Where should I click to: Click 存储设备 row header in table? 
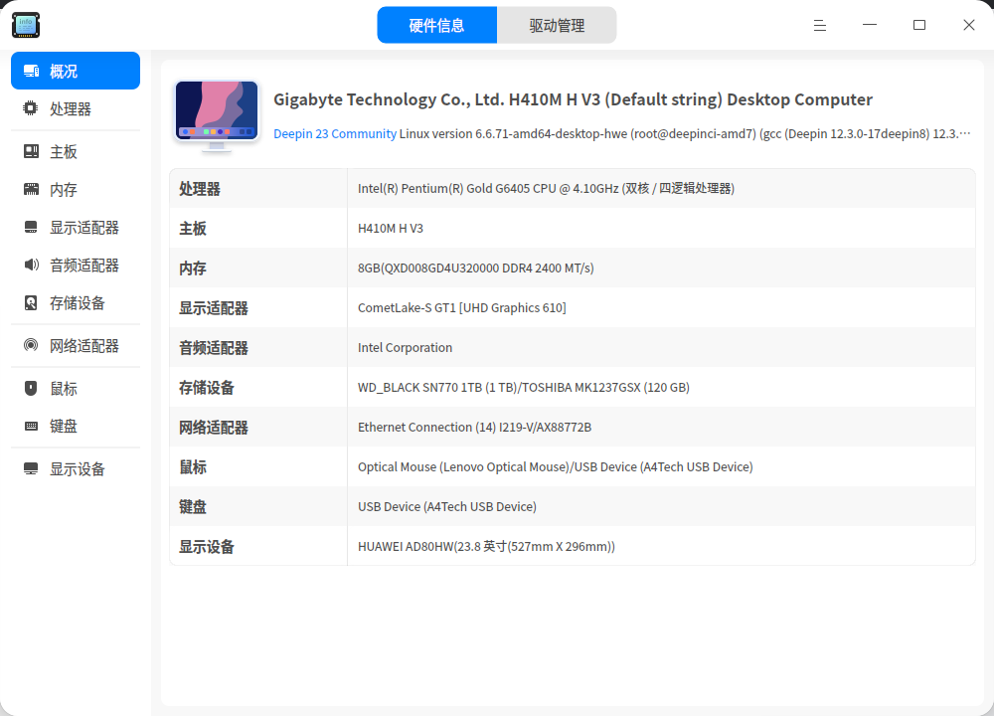pos(207,388)
